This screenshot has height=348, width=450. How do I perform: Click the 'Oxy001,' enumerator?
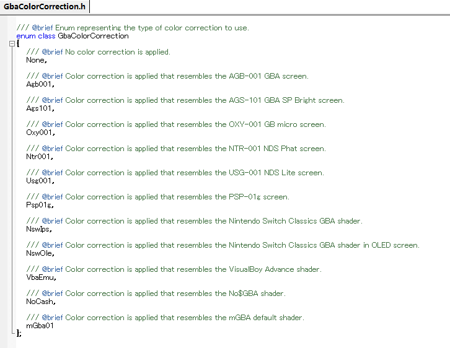[x=40, y=133]
